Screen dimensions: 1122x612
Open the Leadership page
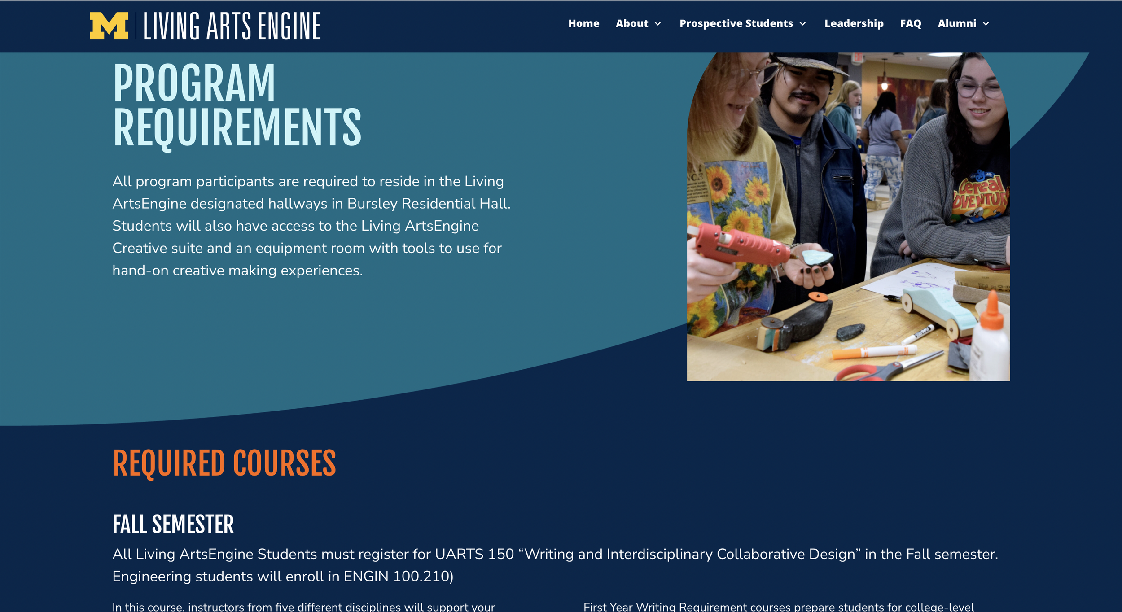(x=854, y=23)
